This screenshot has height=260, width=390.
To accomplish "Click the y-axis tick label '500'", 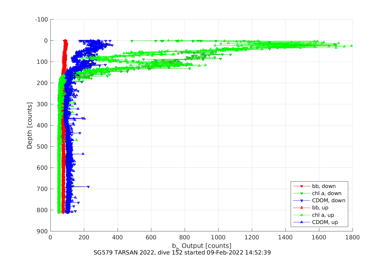I will coord(42,147).
